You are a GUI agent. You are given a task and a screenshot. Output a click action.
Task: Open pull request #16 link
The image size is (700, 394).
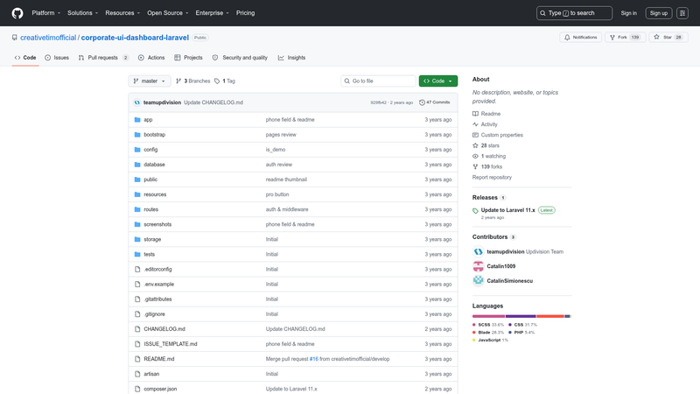coord(314,359)
